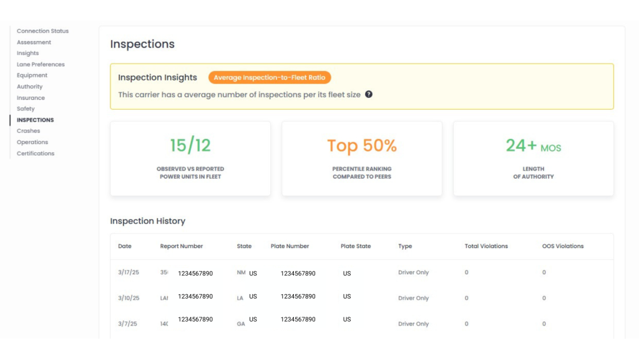Select Safety in the sidebar
Viewport: 639px width, 359px height.
coord(26,109)
